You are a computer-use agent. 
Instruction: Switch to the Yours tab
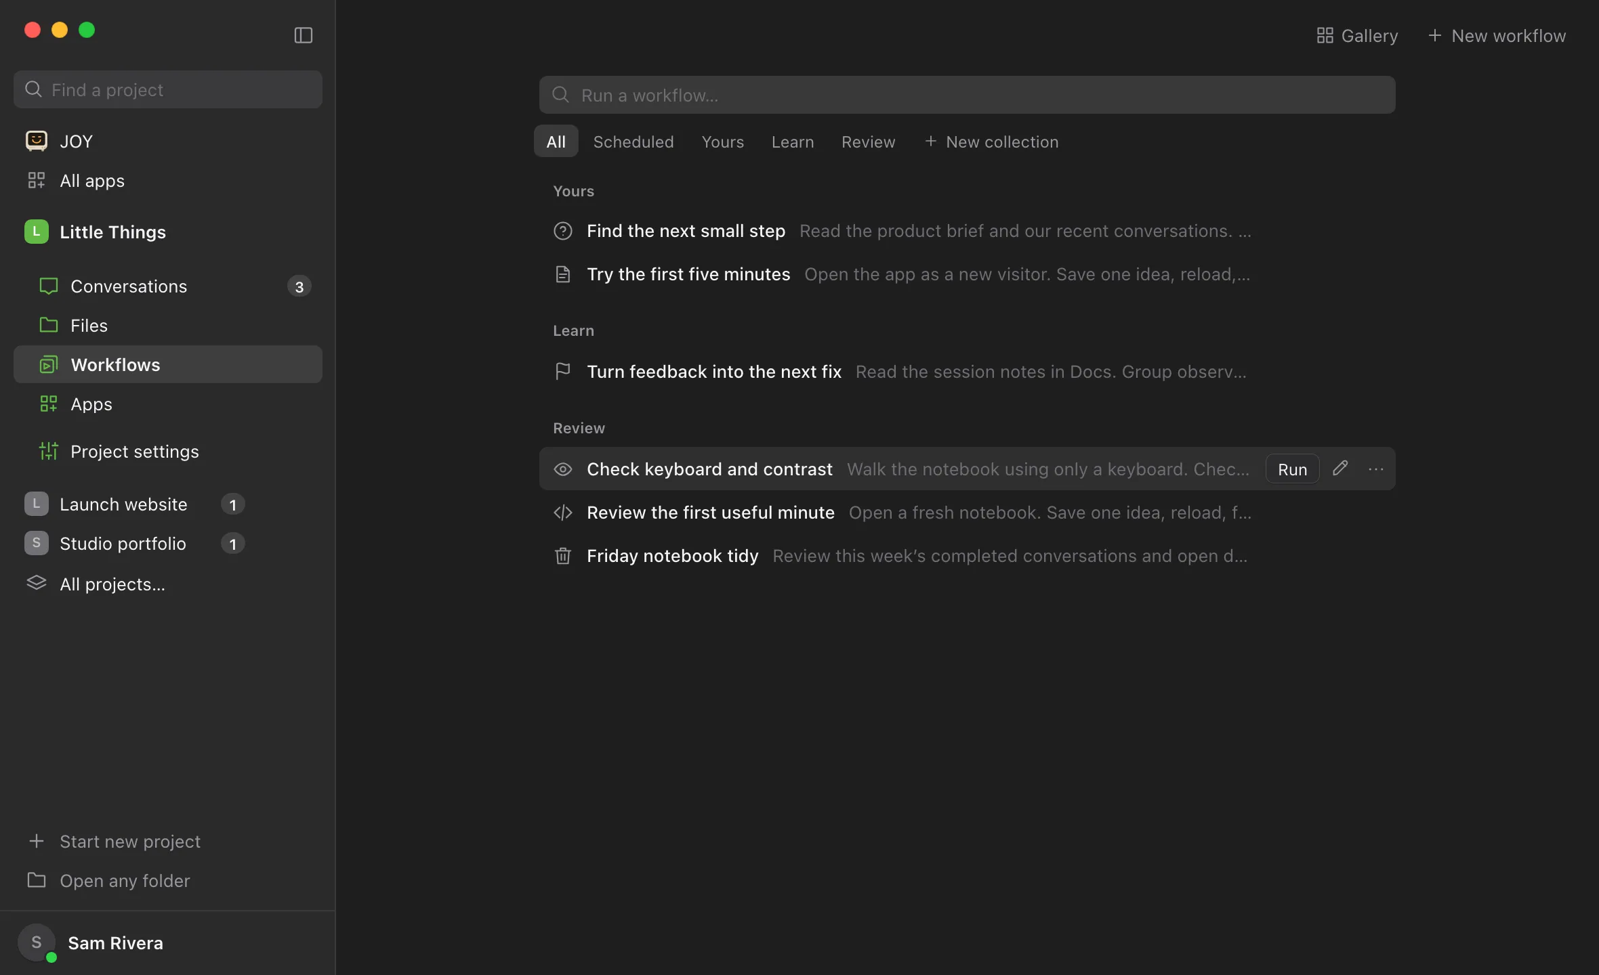click(x=723, y=142)
